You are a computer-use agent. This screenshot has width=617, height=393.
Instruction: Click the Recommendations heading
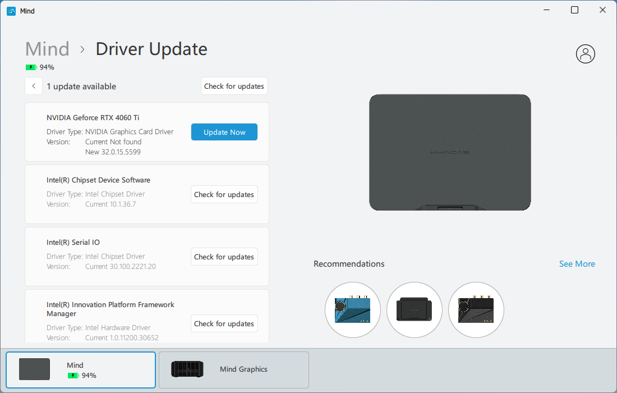(x=349, y=264)
